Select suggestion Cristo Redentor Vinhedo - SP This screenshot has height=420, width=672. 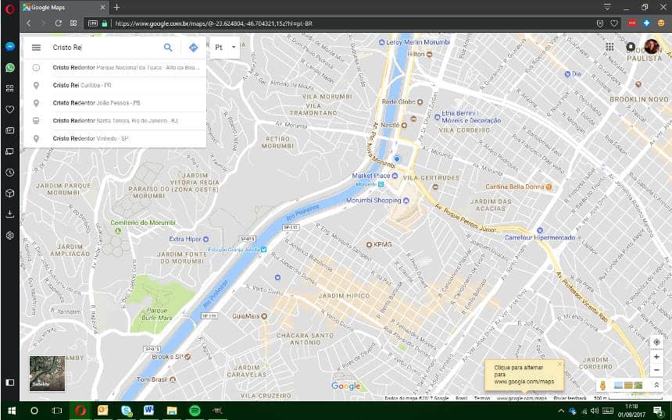tap(115, 138)
